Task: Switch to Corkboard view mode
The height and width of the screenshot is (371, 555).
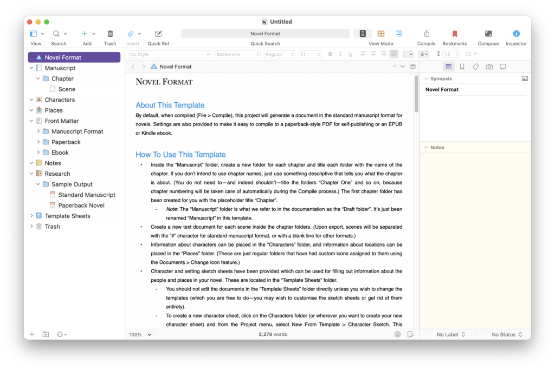Action: point(382,34)
